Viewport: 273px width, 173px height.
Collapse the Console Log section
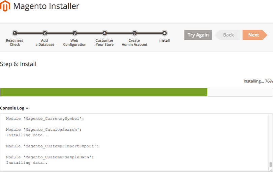tap(14, 108)
